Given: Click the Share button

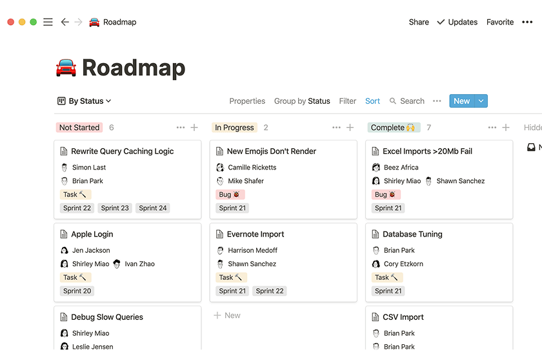Looking at the screenshot, I should pyautogui.click(x=419, y=22).
